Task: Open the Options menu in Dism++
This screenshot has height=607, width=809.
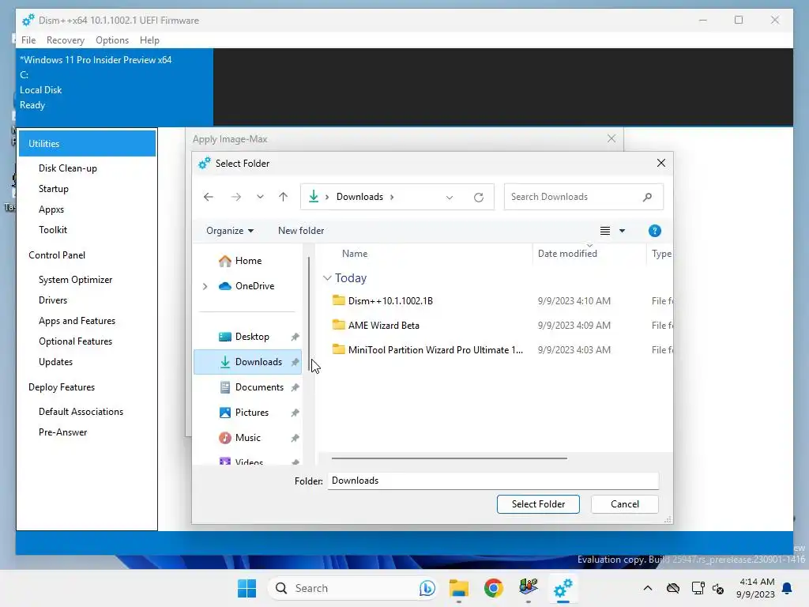Action: click(112, 40)
